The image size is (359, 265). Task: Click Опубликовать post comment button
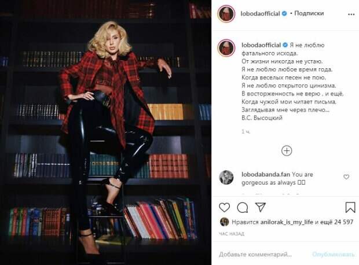click(333, 254)
